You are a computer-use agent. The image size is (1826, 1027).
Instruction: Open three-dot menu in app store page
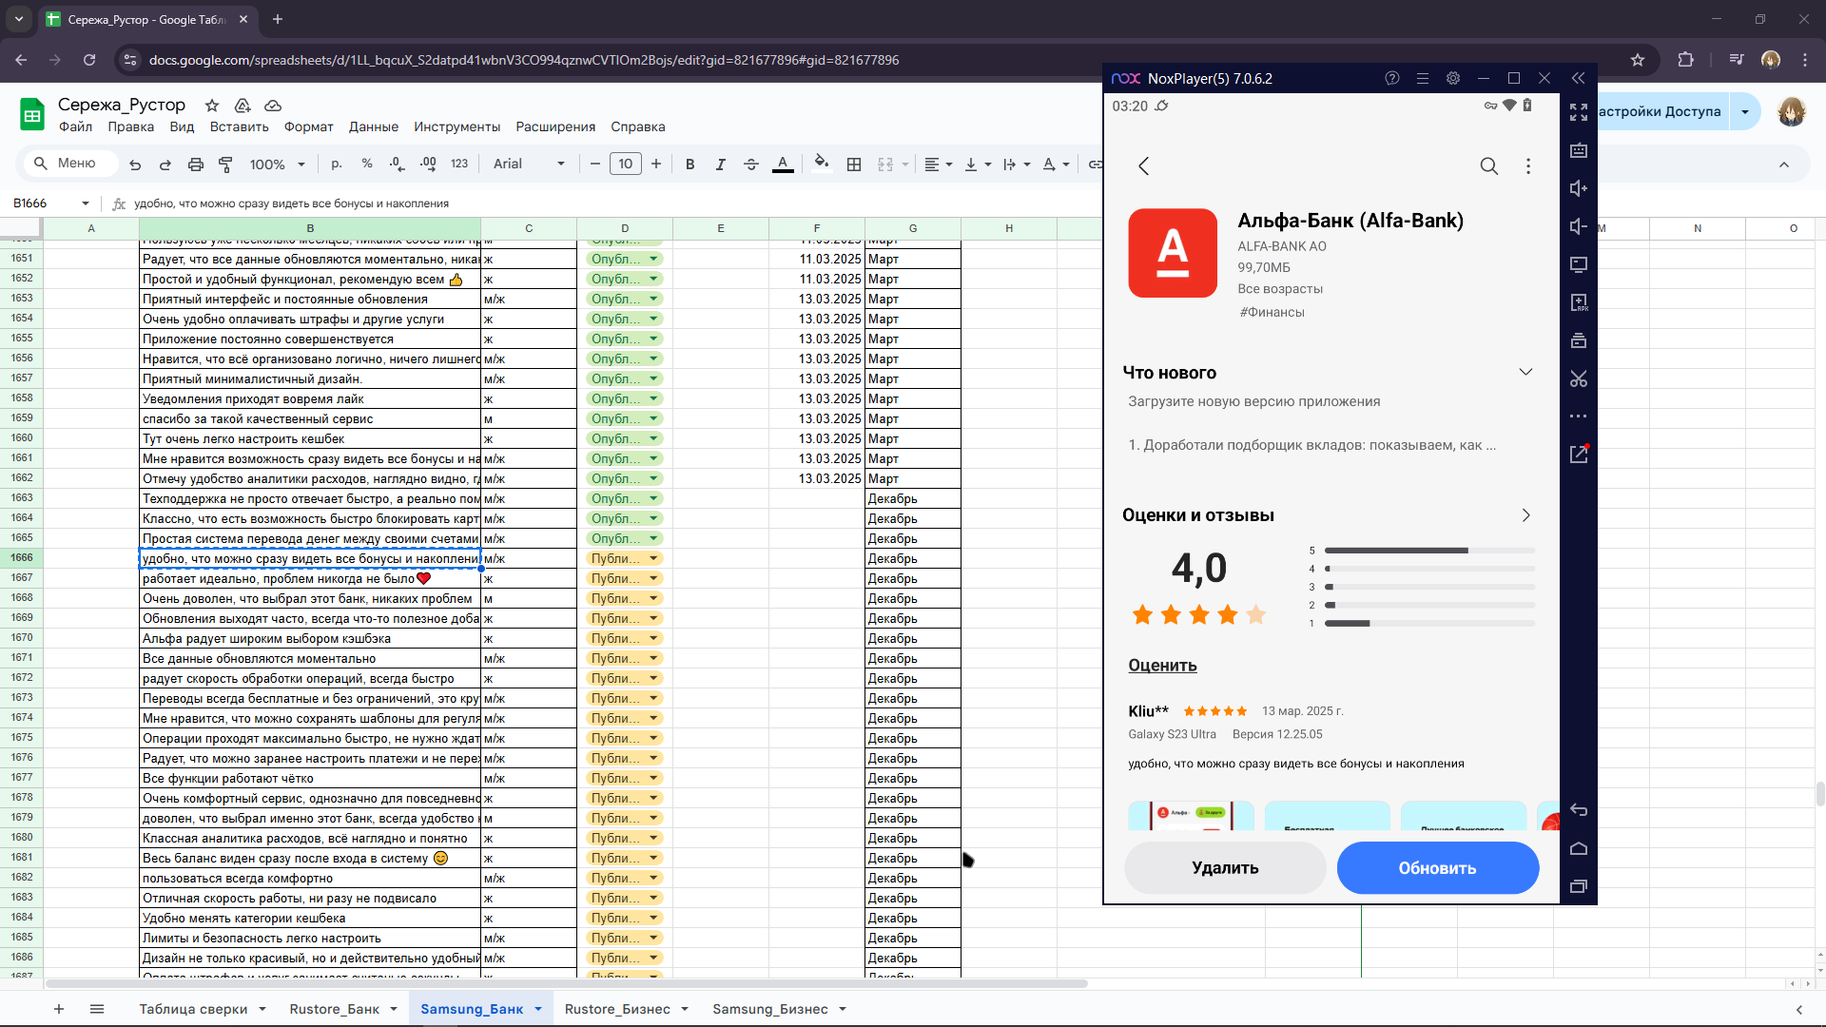(x=1528, y=166)
